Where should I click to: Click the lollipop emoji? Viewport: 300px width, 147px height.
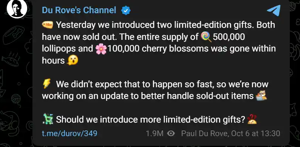click(206, 37)
